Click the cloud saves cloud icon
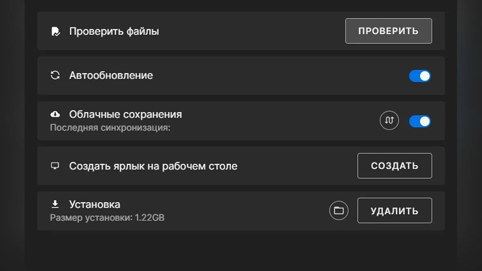 pos(55,114)
